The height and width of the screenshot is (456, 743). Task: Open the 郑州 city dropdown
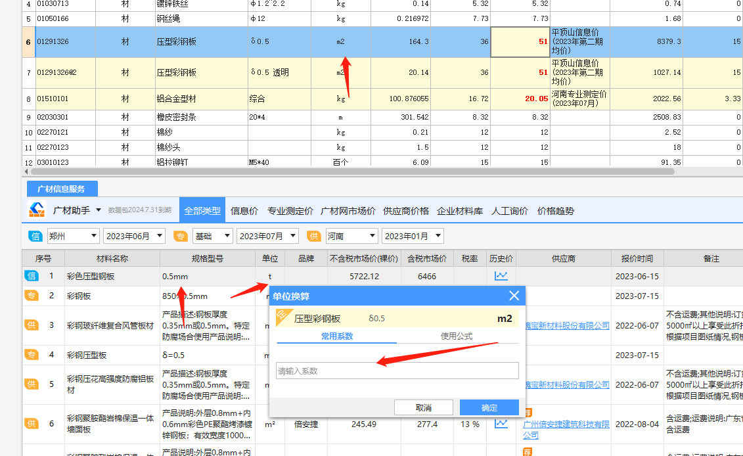coord(72,236)
